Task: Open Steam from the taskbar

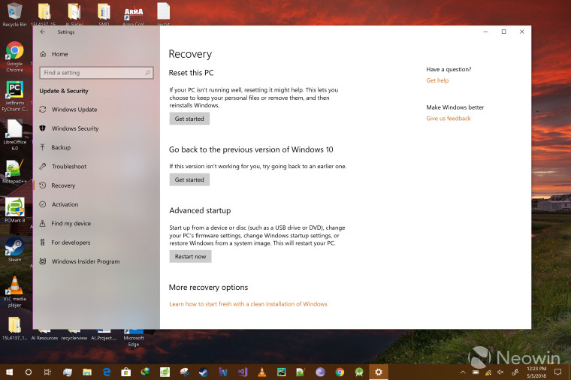Action: click(204, 372)
